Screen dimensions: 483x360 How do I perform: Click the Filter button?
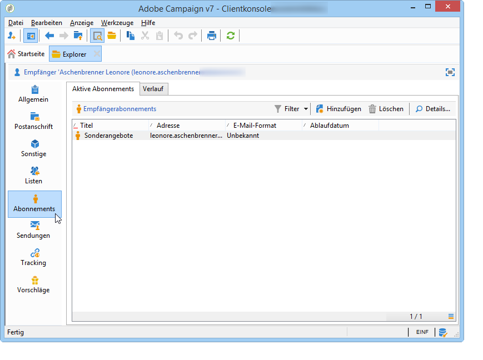[x=287, y=109]
